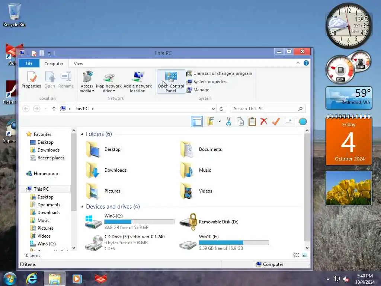
Task: Click the tulips slideshow gadget
Action: click(349, 188)
